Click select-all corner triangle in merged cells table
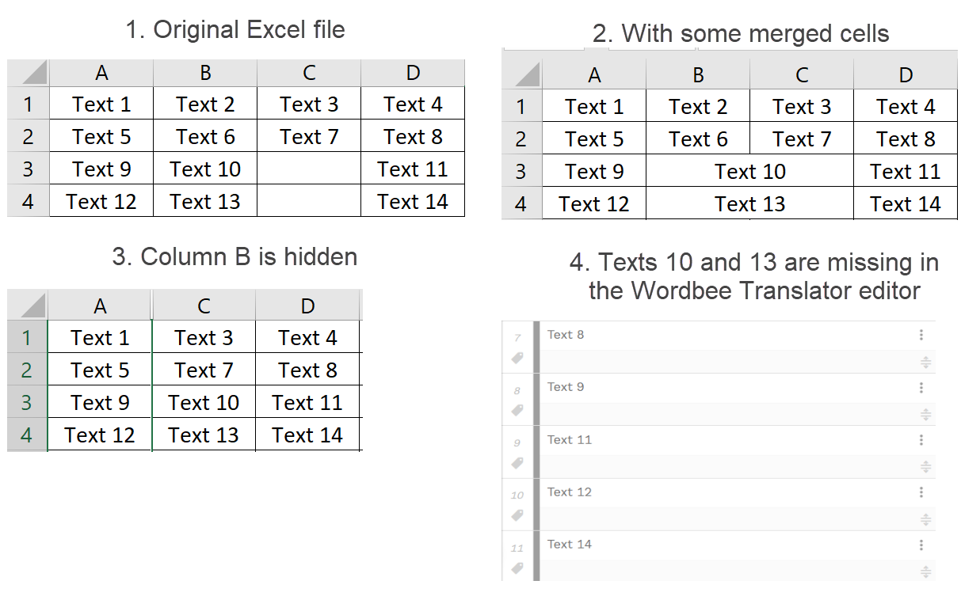 527,75
